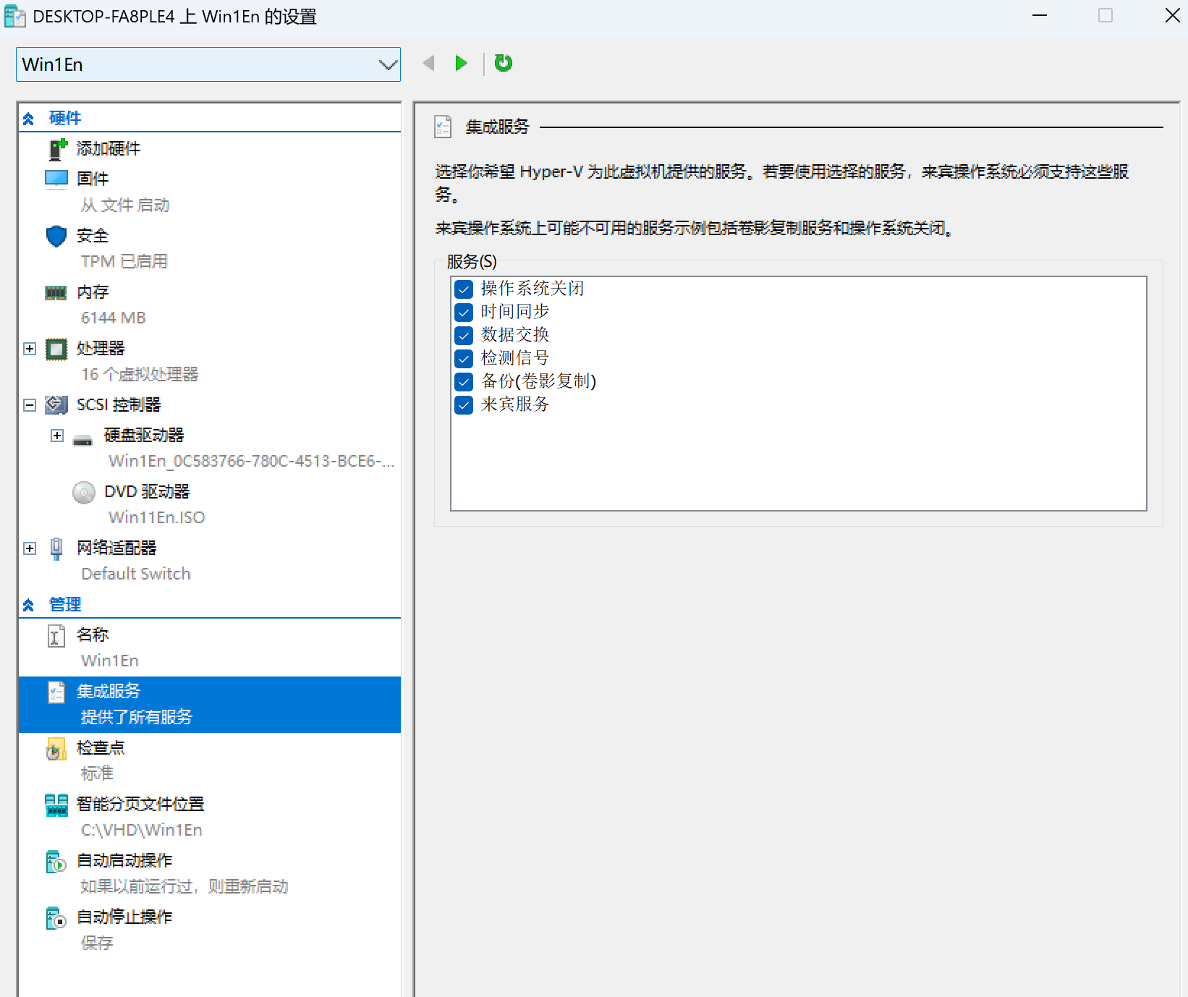Click the 6144 MB memory value
1188x997 pixels.
click(114, 318)
